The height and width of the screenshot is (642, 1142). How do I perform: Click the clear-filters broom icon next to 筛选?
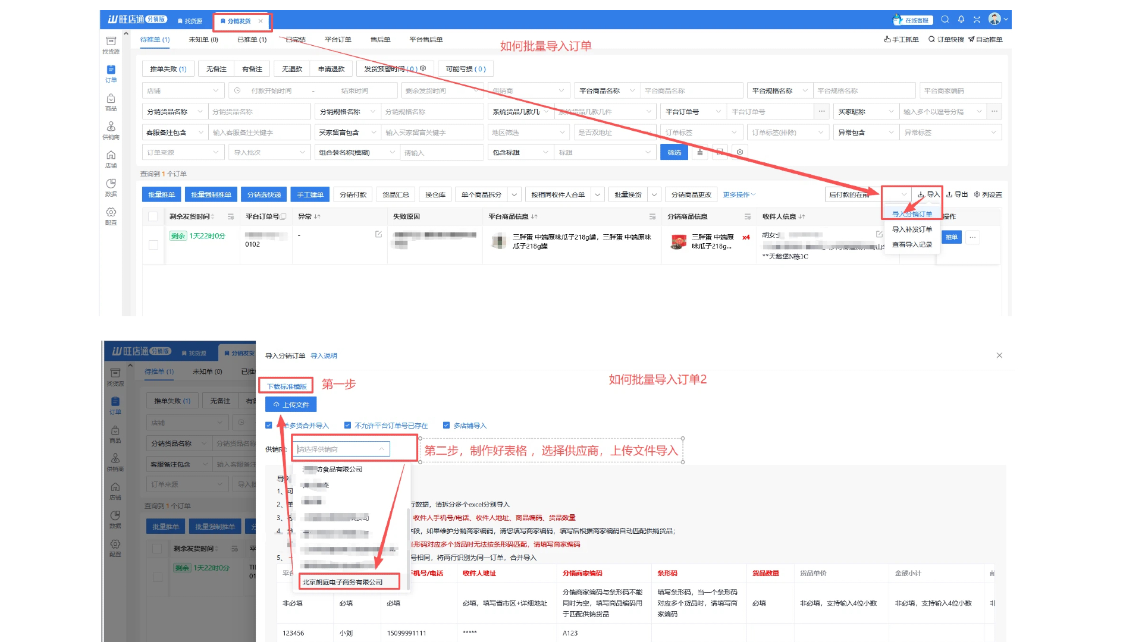coord(700,153)
